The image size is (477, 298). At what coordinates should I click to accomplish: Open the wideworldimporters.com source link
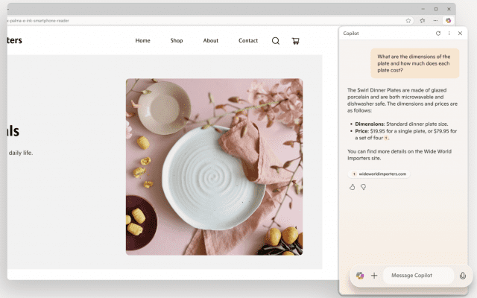tap(379, 174)
